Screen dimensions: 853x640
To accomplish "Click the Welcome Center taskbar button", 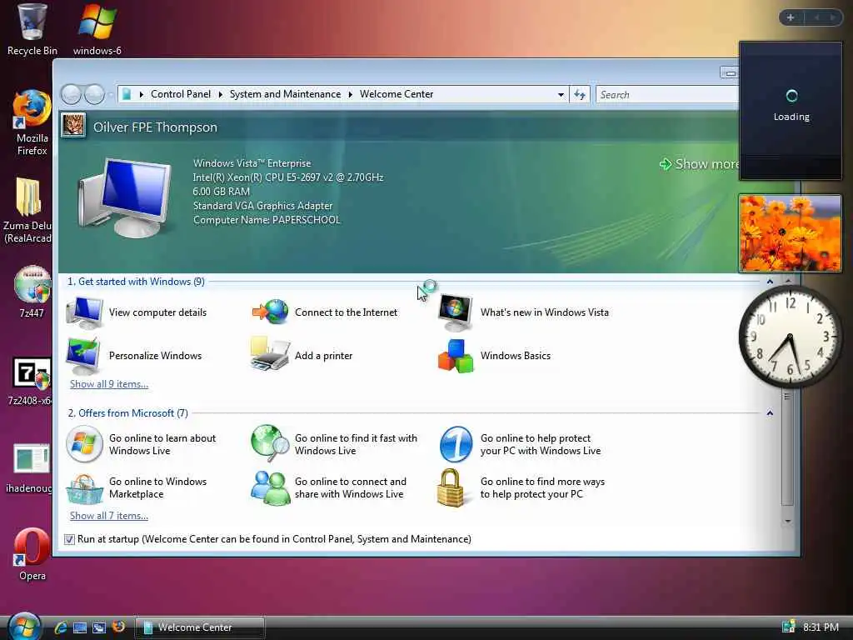I will tap(200, 627).
